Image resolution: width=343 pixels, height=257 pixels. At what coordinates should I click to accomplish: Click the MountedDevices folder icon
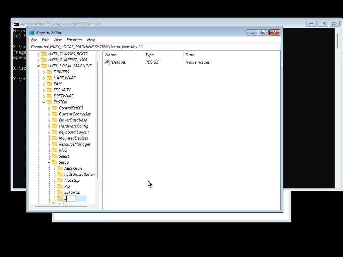click(x=55, y=138)
